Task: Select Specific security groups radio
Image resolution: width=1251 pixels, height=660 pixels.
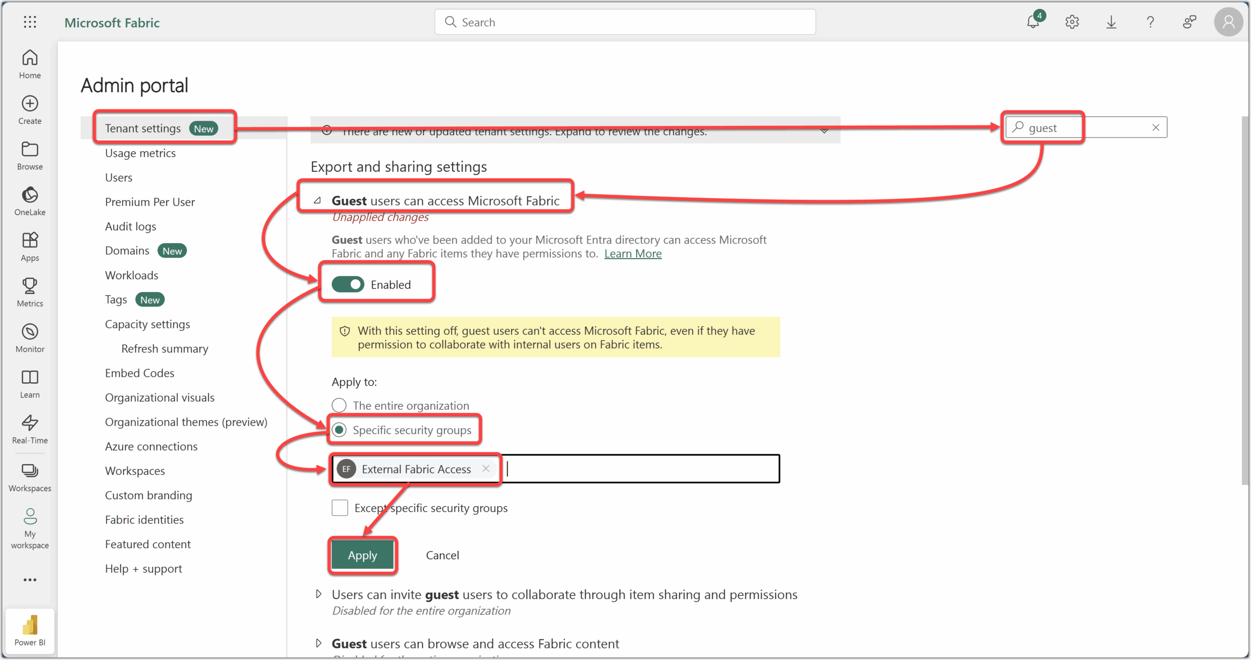Action: [339, 430]
